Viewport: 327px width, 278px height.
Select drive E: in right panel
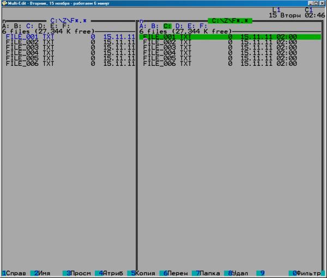pos(191,26)
